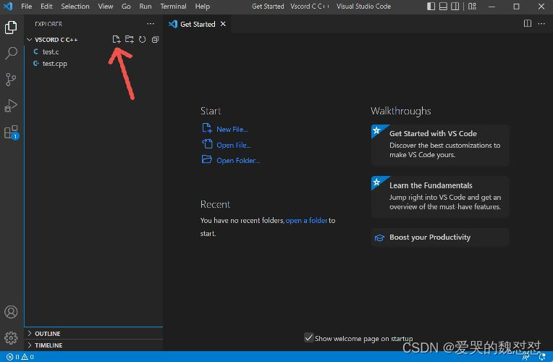Click the VS Code logo in title bar

(x=8, y=6)
